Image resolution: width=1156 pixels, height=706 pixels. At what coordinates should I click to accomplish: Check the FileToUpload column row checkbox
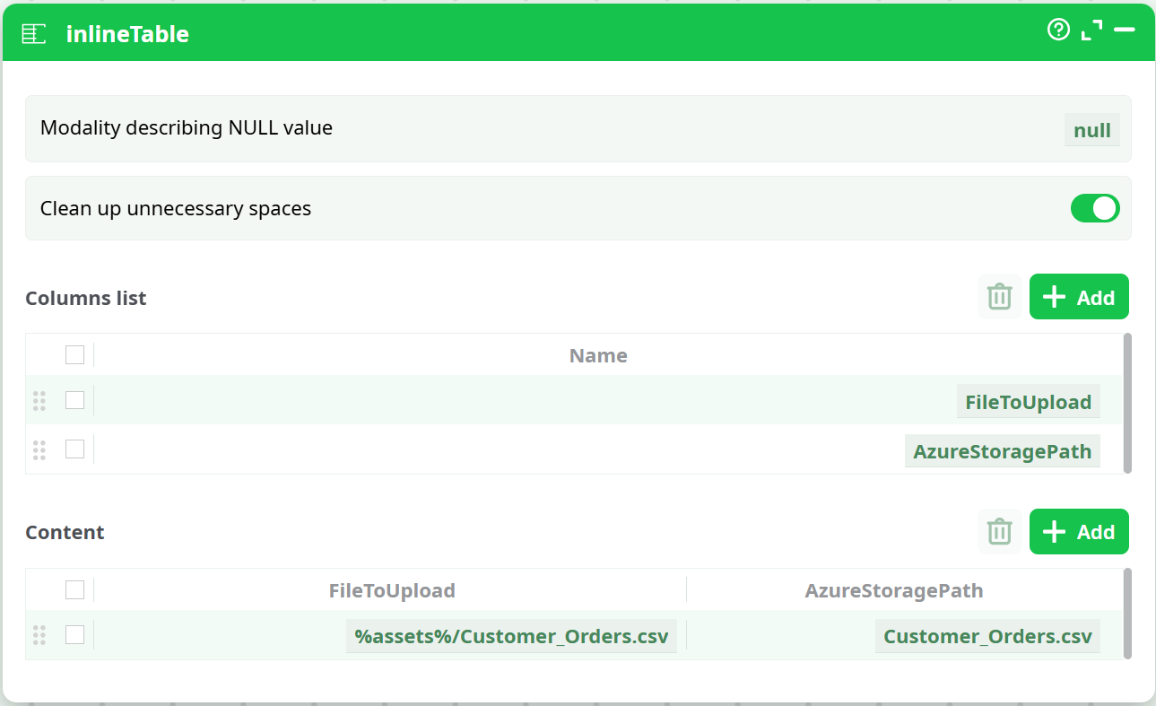[74, 400]
